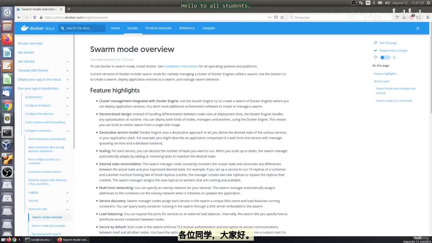Open Thunderbird mail from the dock

[x=7, y=92]
